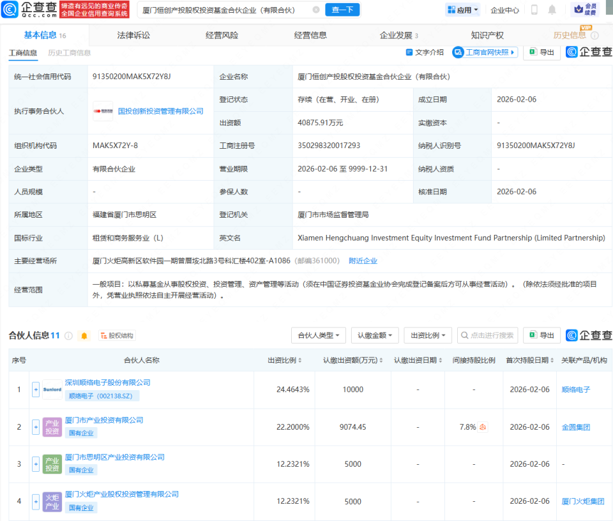Click the mobile phone icon in top bar
The image size is (613, 521).
click(534, 9)
